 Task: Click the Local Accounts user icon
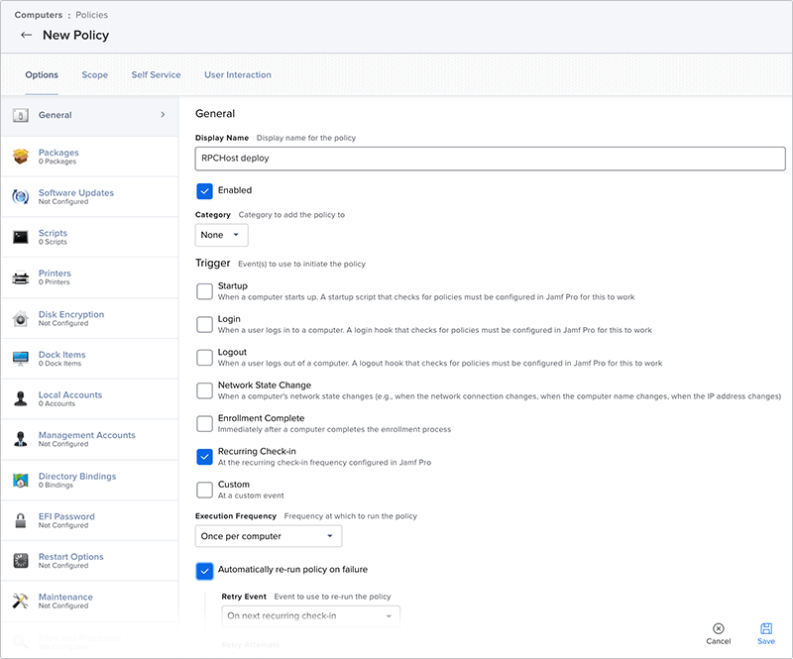pos(20,398)
